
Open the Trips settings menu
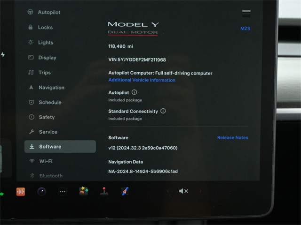(x=40, y=73)
